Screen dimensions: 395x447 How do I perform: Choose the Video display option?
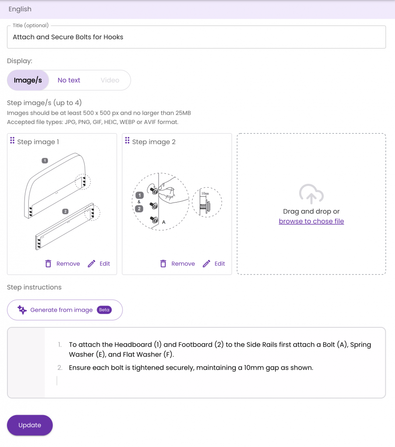[x=110, y=80]
